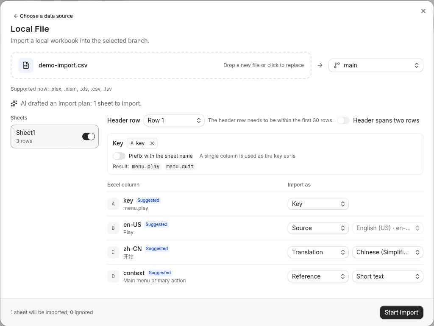Open the Chinese (Simplified) language dropdown
The image size is (434, 326).
point(387,252)
